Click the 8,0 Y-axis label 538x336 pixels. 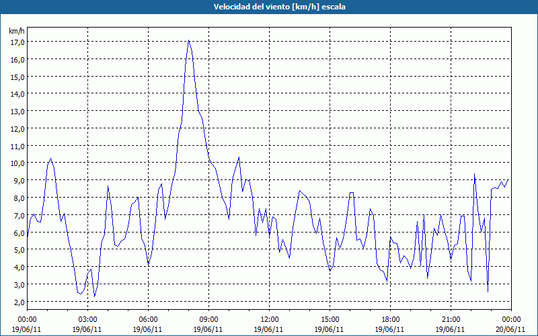click(x=19, y=198)
